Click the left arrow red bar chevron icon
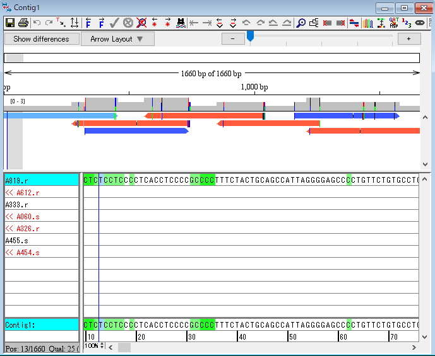The image size is (435, 356). tap(220, 23)
